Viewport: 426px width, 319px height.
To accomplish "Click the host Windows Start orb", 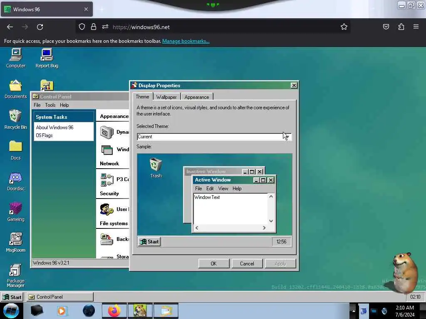I will tap(11, 311).
